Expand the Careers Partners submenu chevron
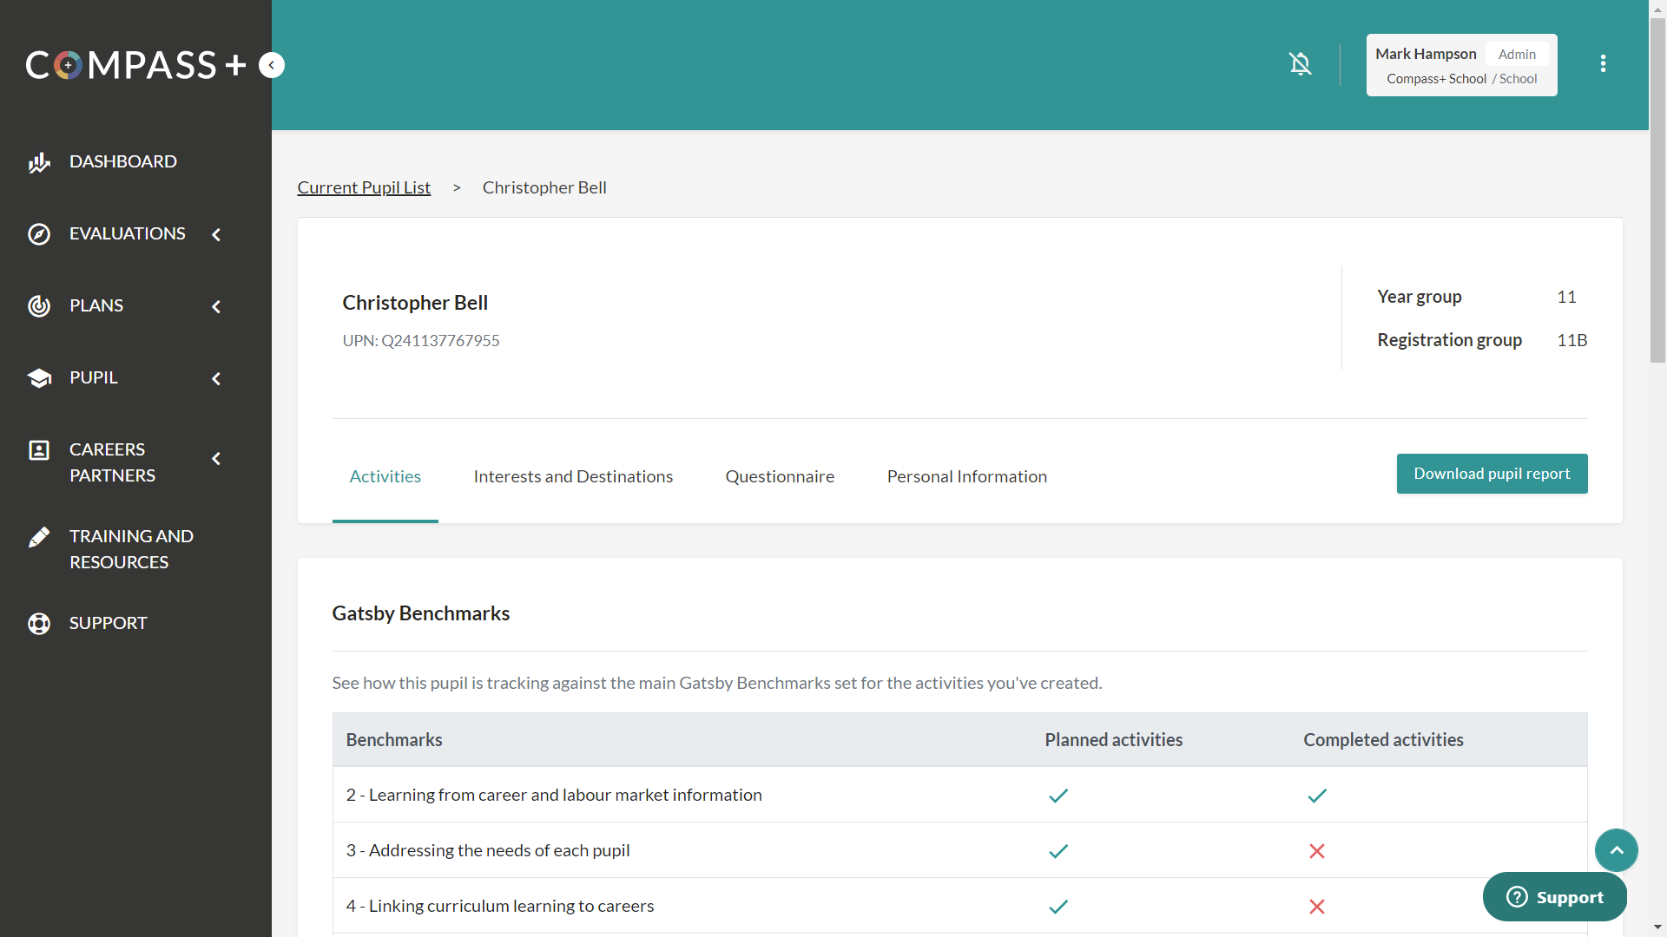Viewport: 1667px width, 937px height. point(216,459)
